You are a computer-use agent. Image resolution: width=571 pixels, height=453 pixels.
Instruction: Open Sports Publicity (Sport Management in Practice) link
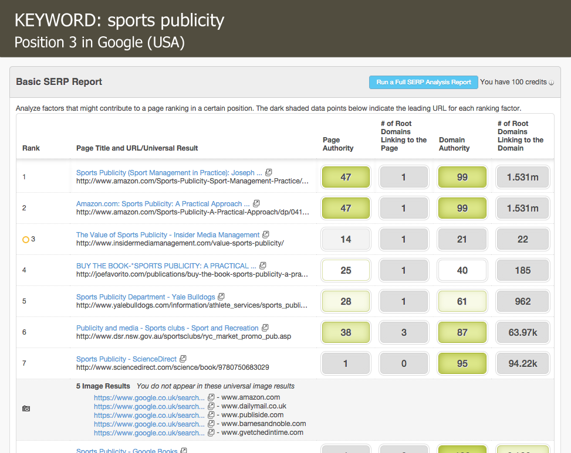169,173
